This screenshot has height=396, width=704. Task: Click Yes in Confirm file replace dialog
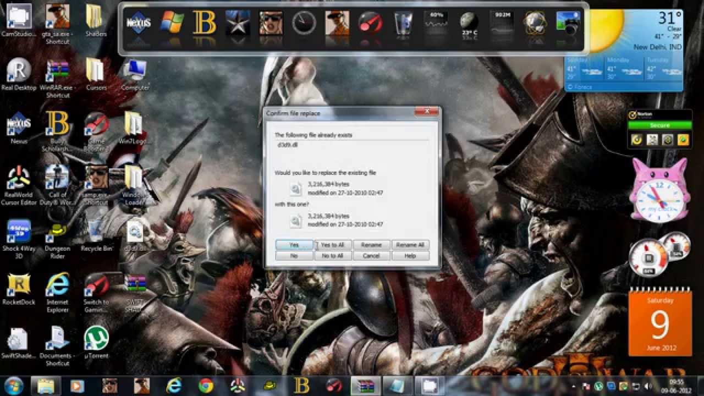[x=294, y=245]
